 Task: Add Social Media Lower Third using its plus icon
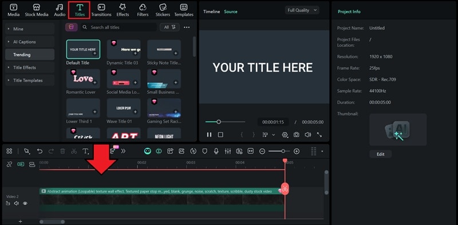[x=135, y=82]
